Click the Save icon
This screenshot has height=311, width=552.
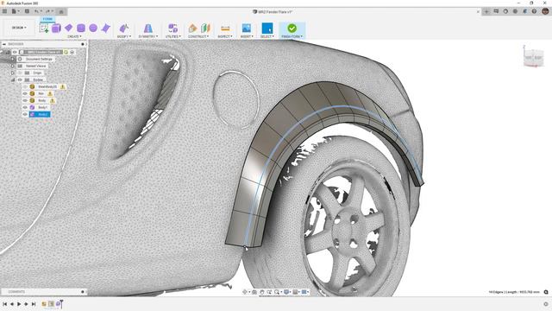[x=27, y=11]
